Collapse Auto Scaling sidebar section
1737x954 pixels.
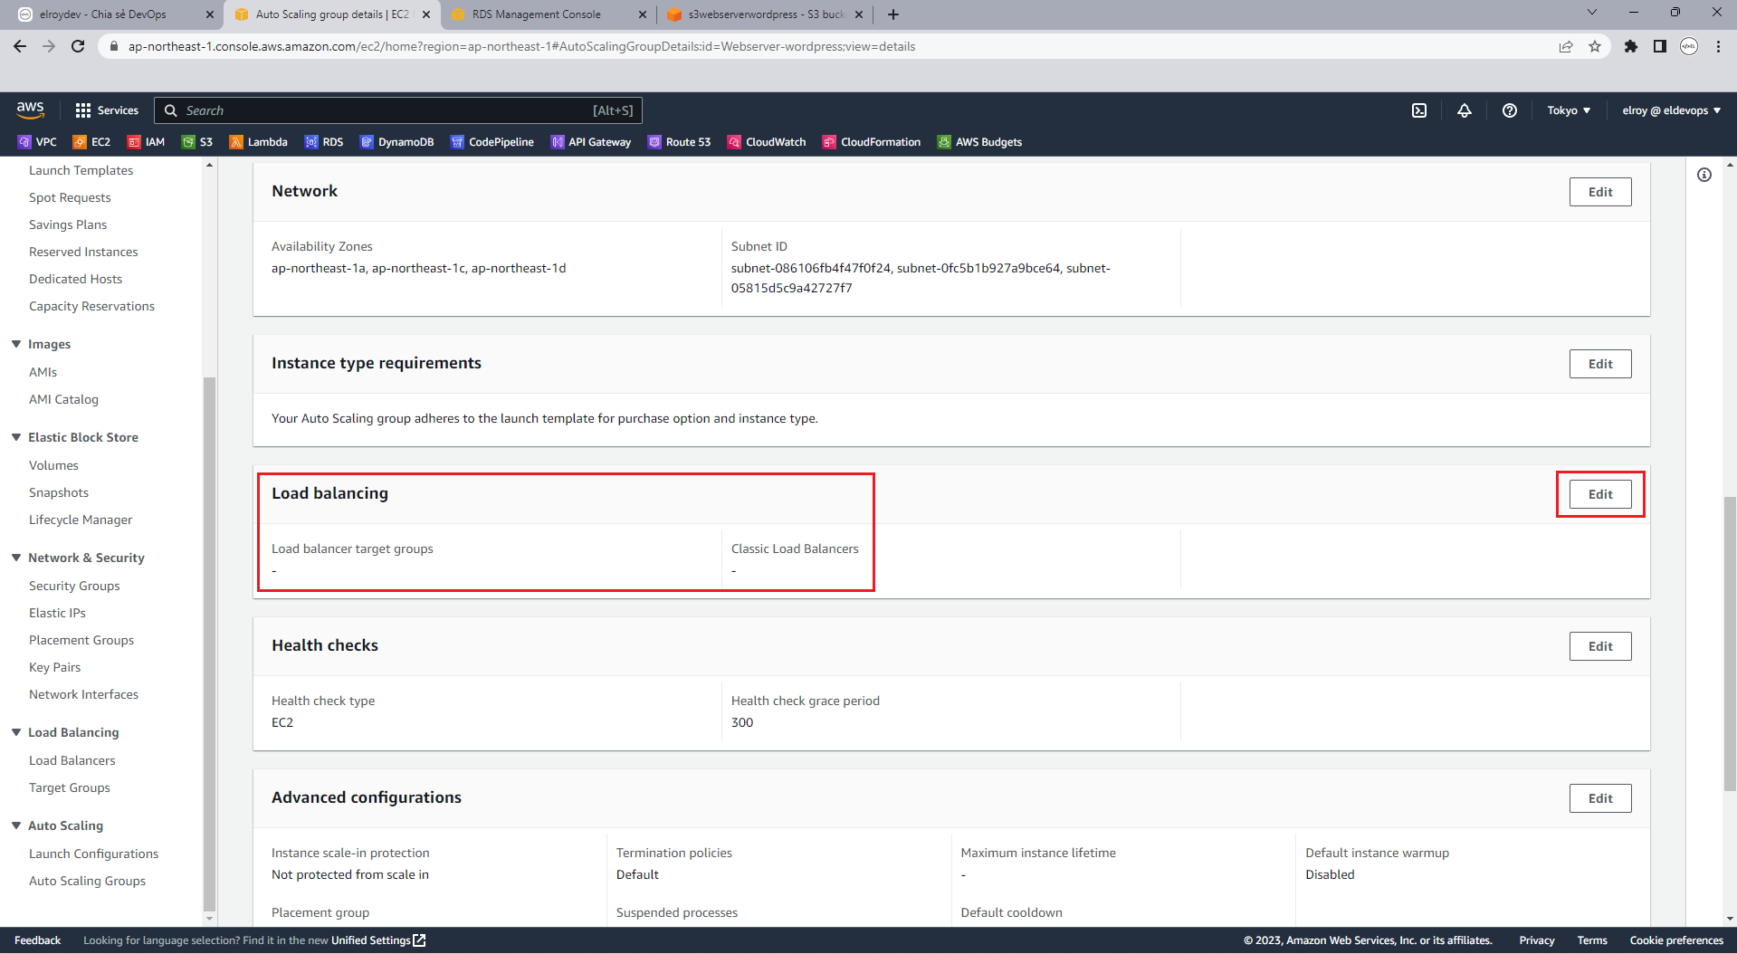[x=16, y=825]
